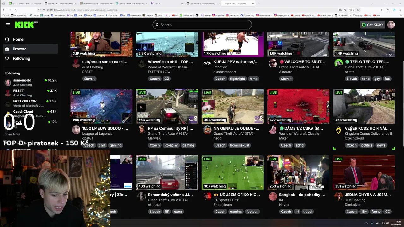
Task: Click Miken channel avatar
Action: coord(273,130)
